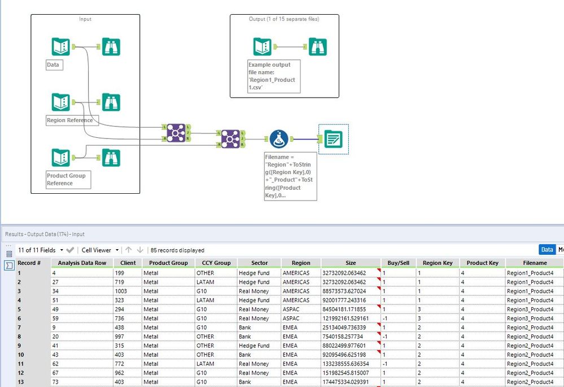Click the Data annotation label
This screenshot has height=387, width=564.
pos(54,65)
